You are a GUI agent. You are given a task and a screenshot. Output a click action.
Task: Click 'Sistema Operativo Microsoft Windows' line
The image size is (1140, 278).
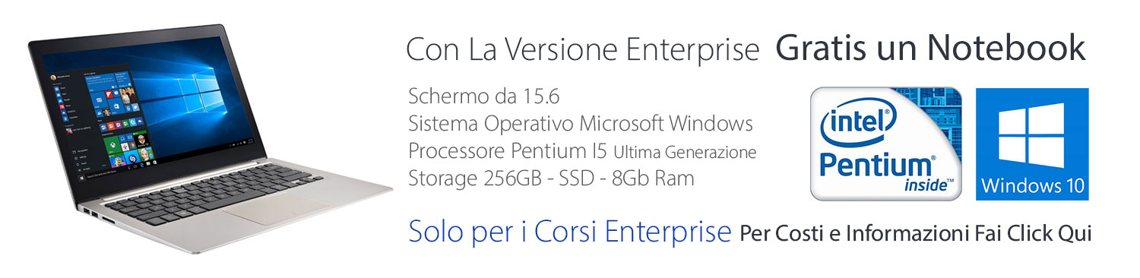tap(581, 124)
